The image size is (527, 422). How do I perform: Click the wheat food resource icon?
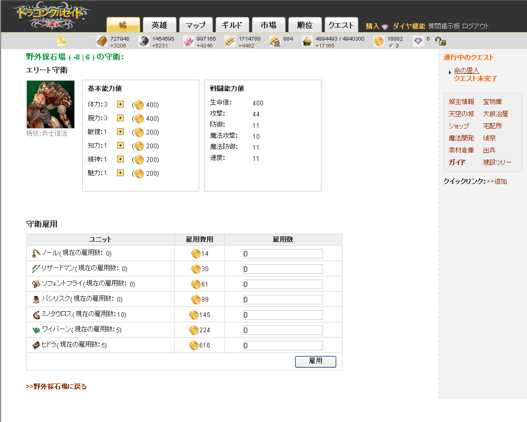230,41
